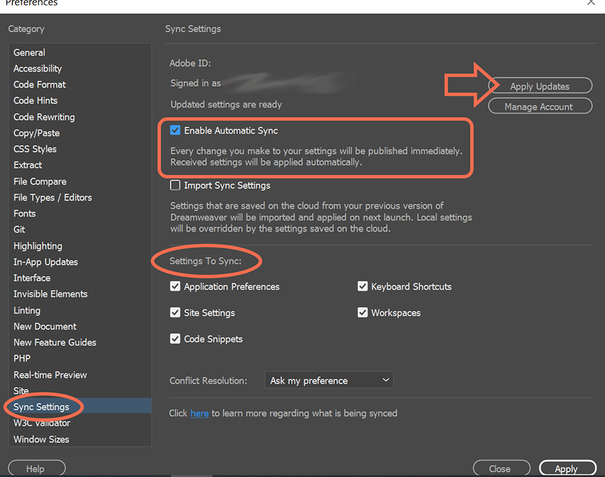Uncheck the Workspaces sync option

(362, 312)
